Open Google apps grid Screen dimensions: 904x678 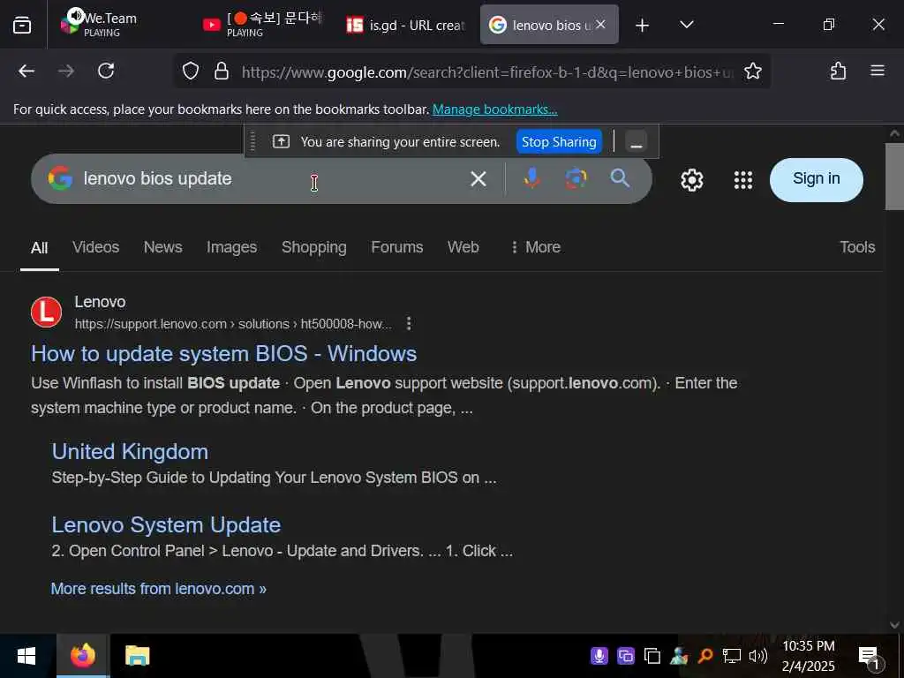[743, 180]
